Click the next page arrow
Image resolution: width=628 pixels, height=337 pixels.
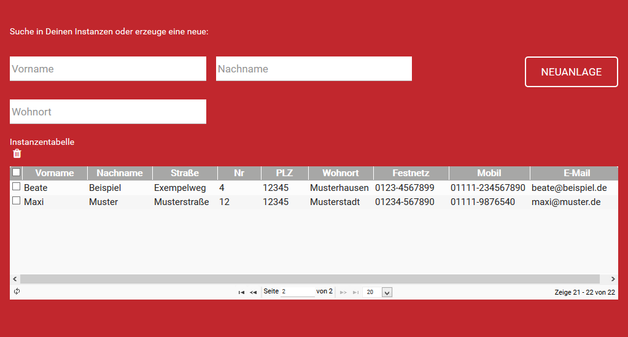(343, 292)
